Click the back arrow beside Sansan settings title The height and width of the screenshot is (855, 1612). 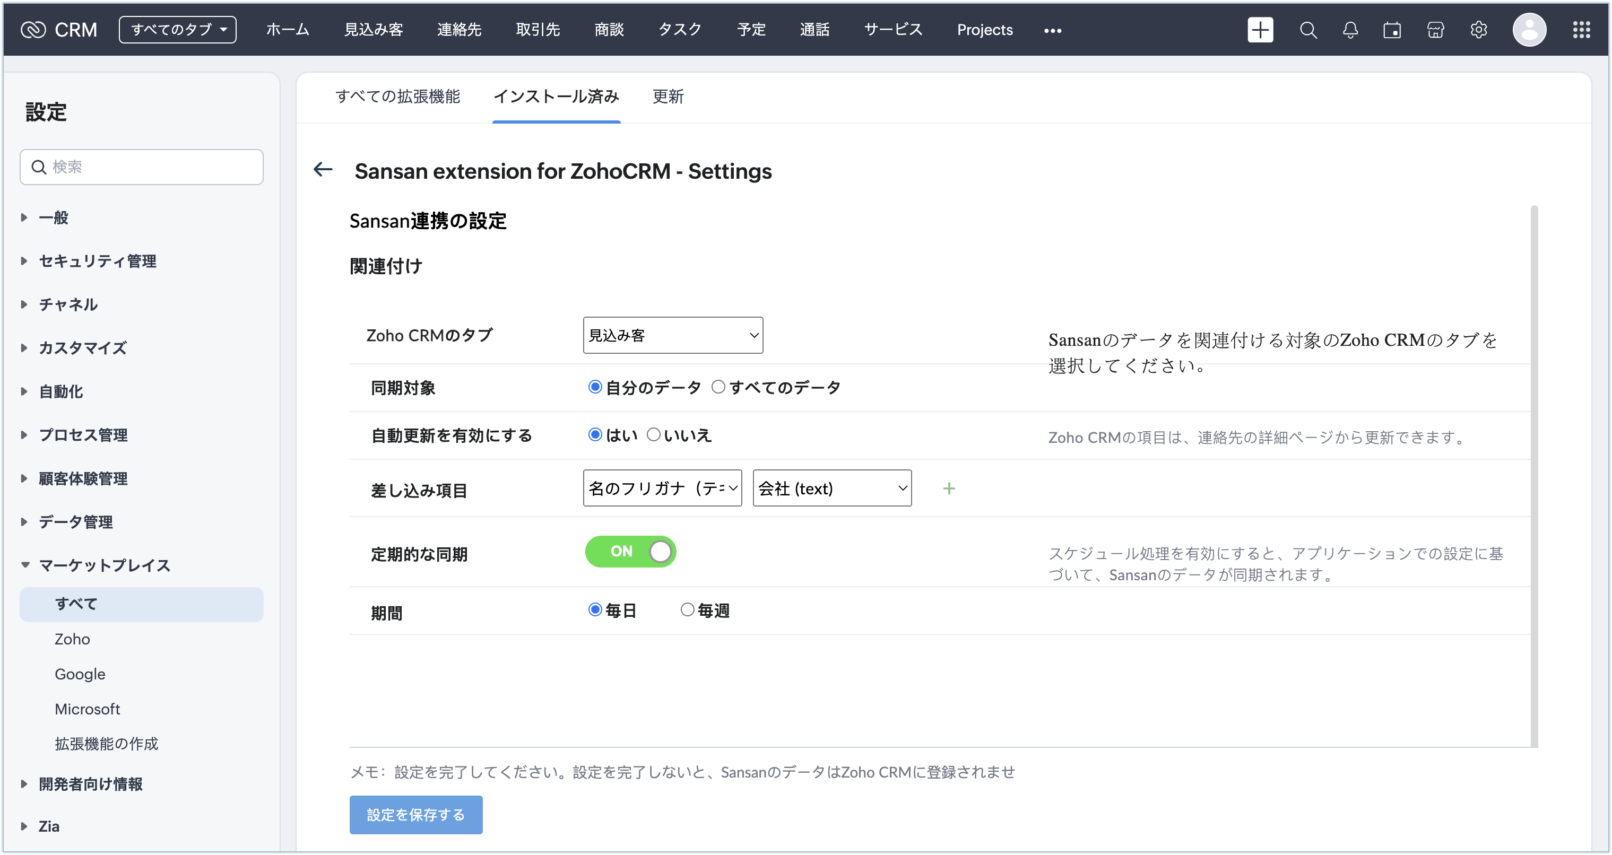point(323,170)
